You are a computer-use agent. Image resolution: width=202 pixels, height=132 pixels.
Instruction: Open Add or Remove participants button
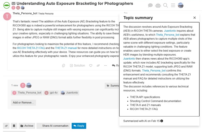click(23, 103)
